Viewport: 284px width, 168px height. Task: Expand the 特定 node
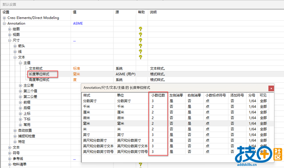[15, 142]
